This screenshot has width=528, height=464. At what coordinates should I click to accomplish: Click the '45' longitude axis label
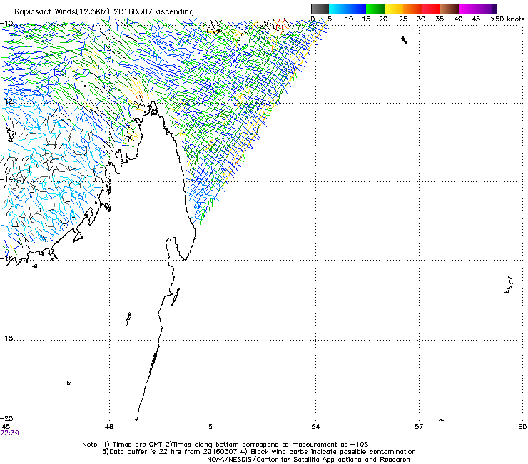coord(6,427)
